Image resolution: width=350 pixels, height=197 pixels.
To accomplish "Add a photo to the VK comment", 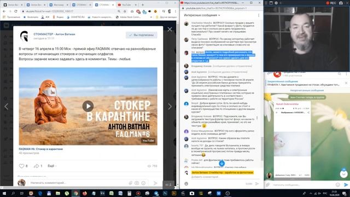I will [x=137, y=183].
